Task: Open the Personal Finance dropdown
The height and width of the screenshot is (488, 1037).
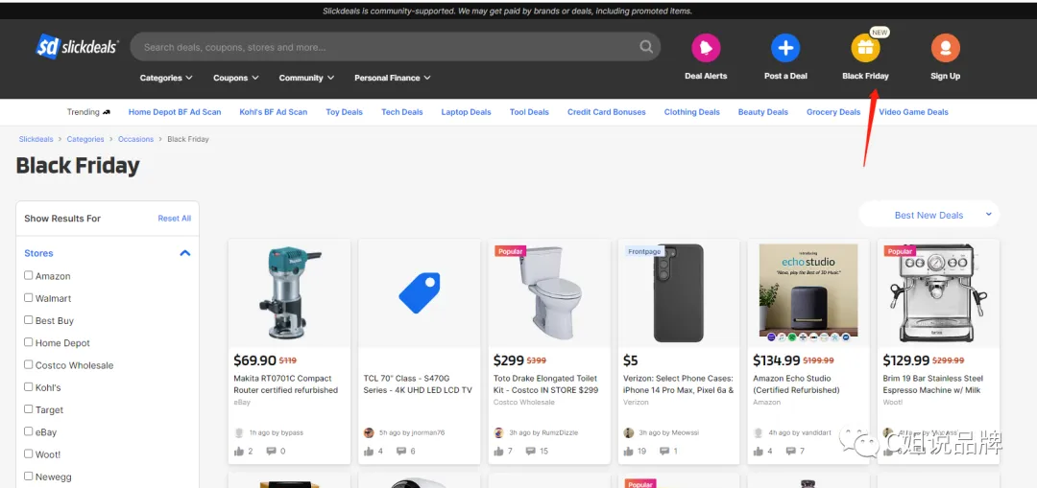Action: click(x=392, y=78)
